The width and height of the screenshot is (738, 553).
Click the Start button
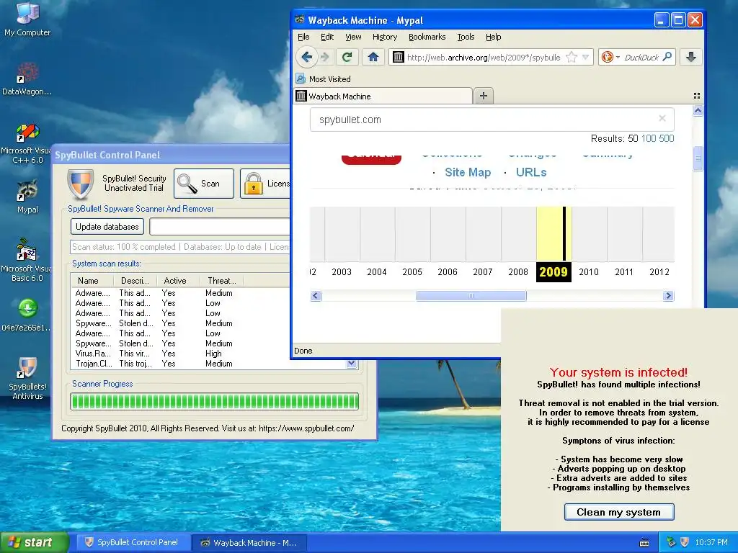pos(33,542)
